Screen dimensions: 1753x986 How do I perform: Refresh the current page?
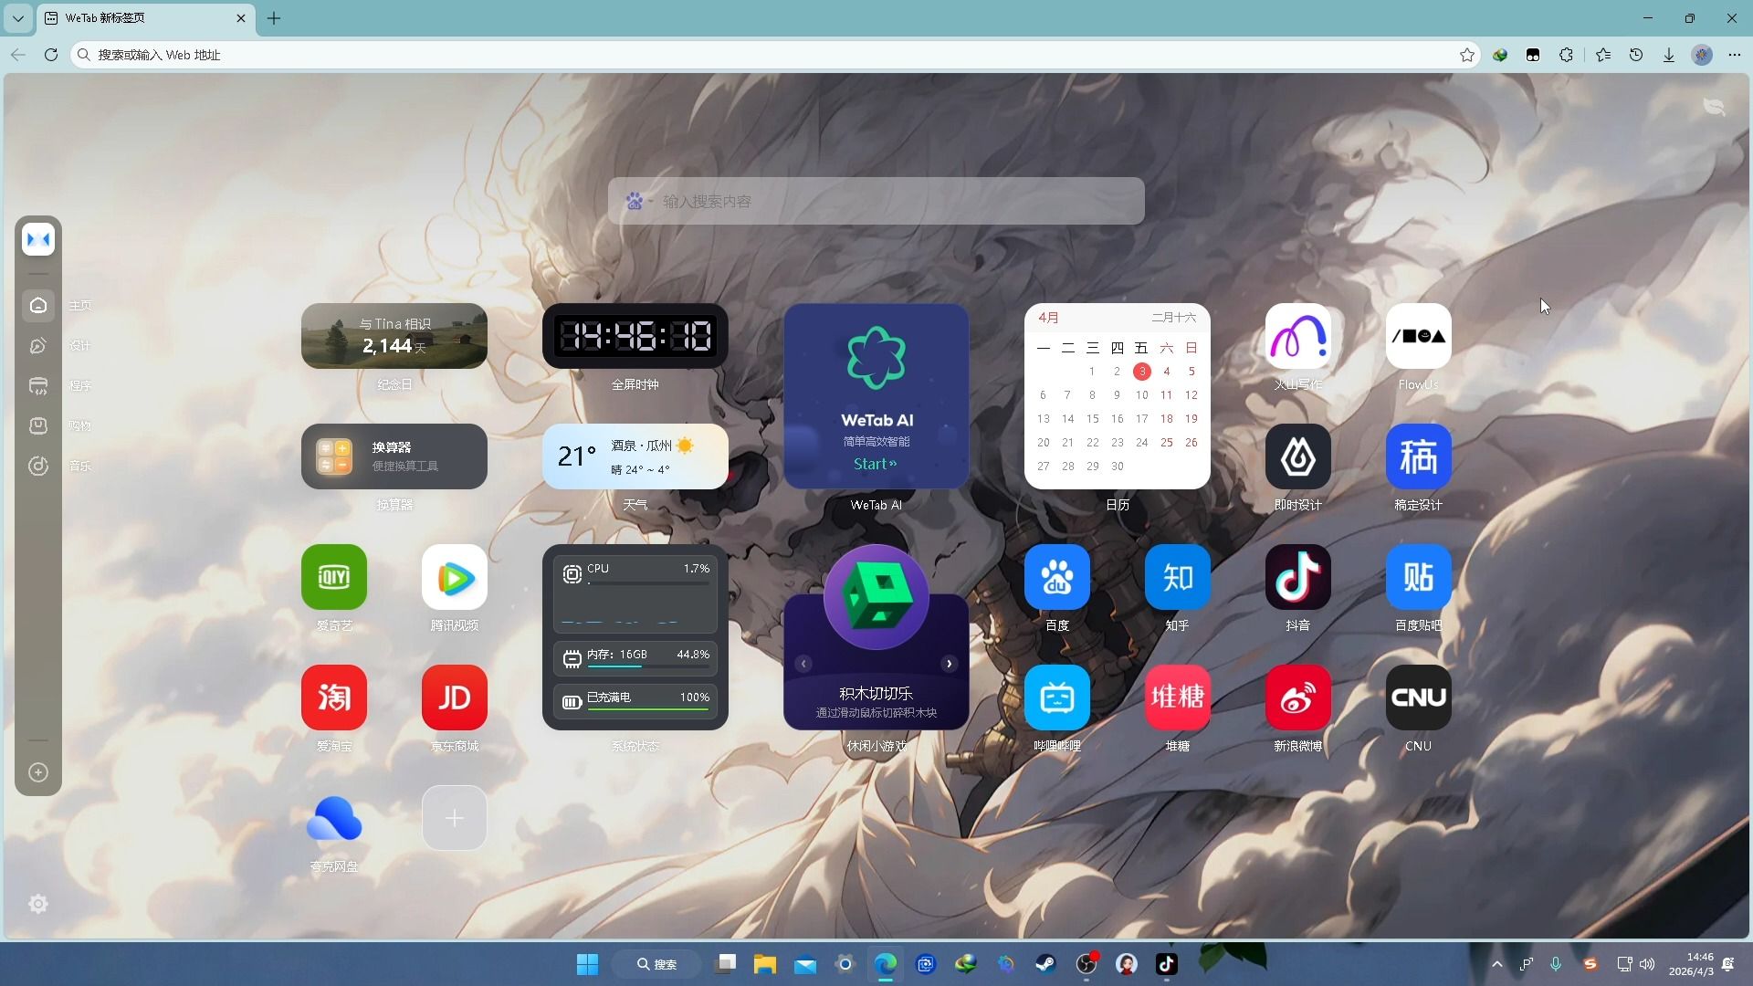pyautogui.click(x=51, y=55)
